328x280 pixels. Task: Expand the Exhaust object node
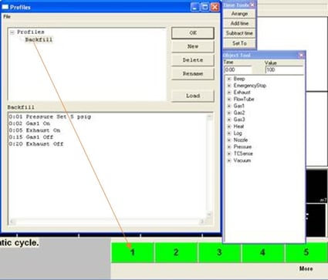tap(229, 93)
